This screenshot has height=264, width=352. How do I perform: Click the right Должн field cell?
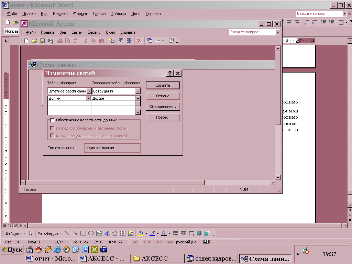[x=113, y=98]
